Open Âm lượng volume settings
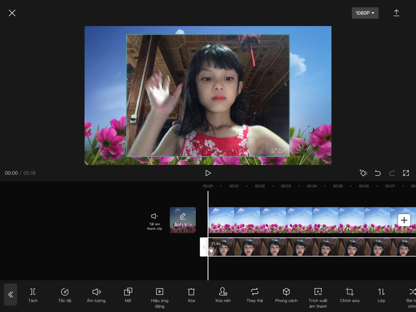 96,295
